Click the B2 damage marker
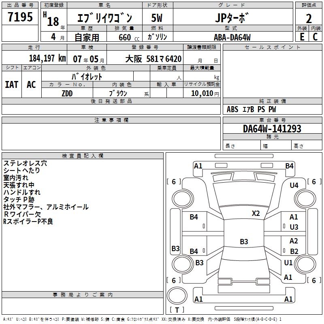This screenshot has height=324, width=324. pyautogui.click(x=294, y=252)
